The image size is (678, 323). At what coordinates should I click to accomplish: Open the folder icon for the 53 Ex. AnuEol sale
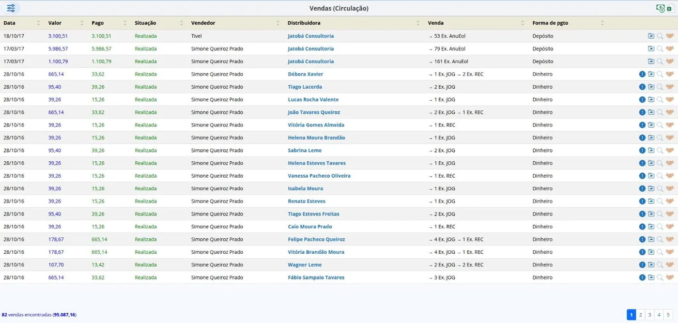pyautogui.click(x=651, y=36)
